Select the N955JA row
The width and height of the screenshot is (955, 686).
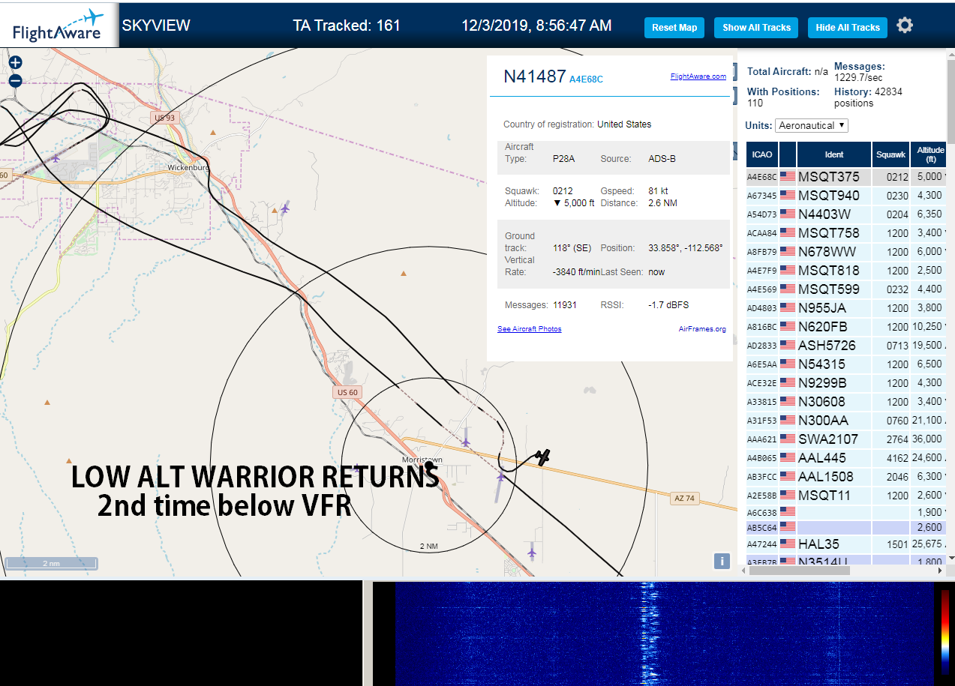pos(846,308)
